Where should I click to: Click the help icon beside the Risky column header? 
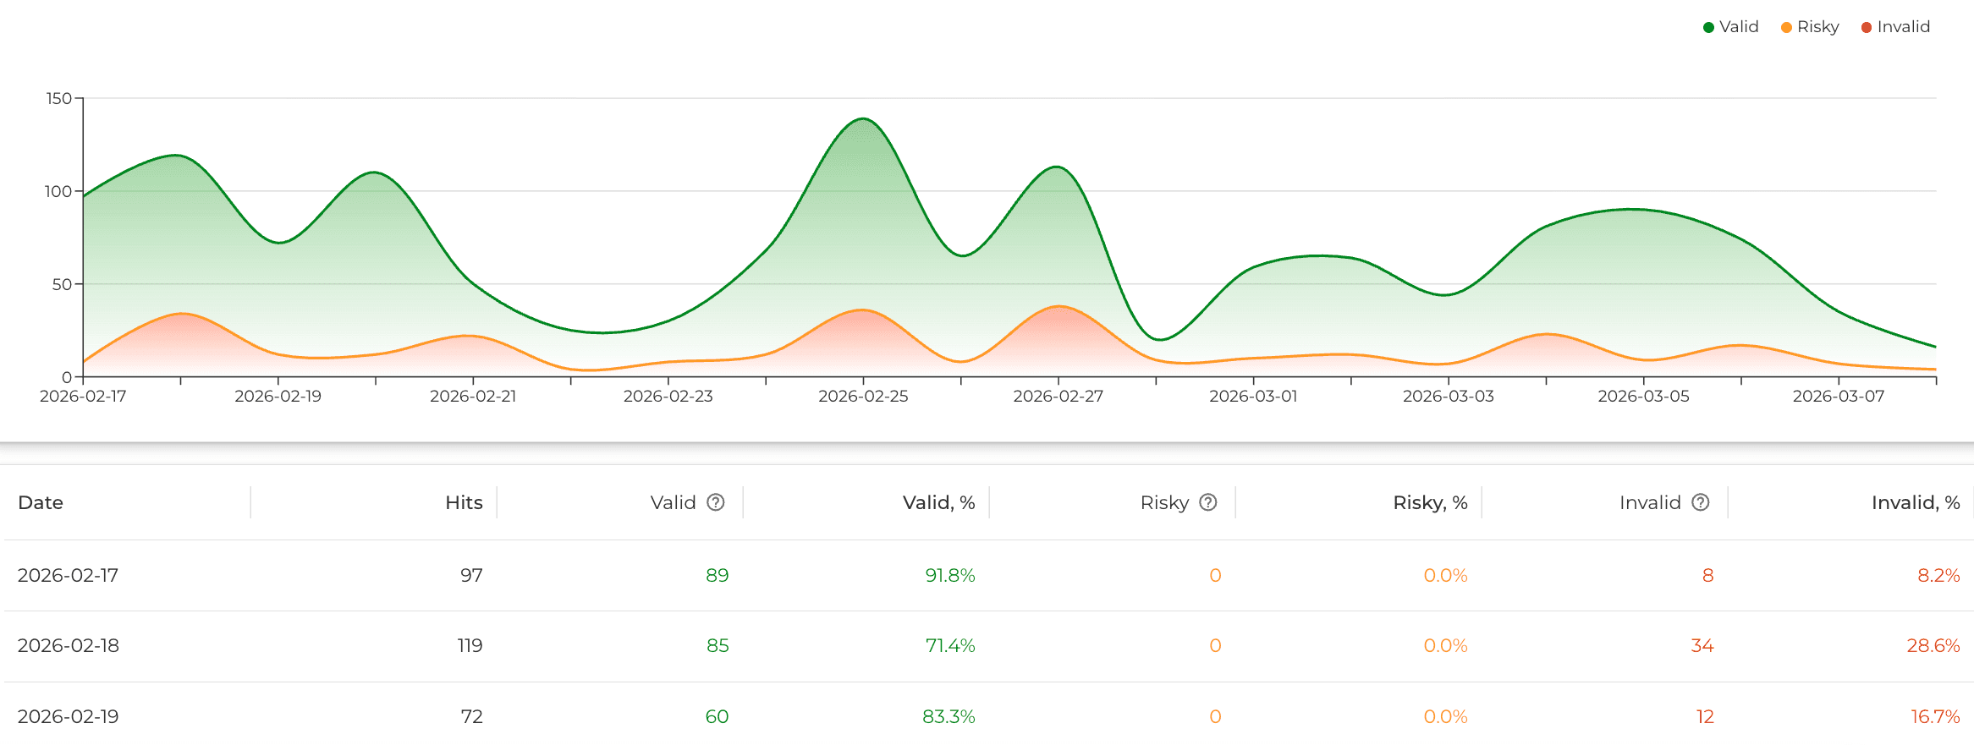(x=1208, y=502)
